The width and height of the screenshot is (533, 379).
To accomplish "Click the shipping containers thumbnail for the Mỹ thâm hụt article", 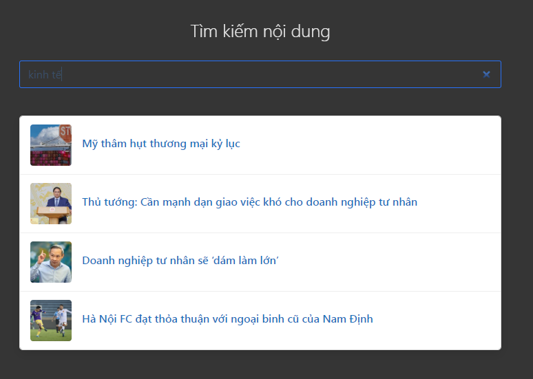I will point(51,145).
